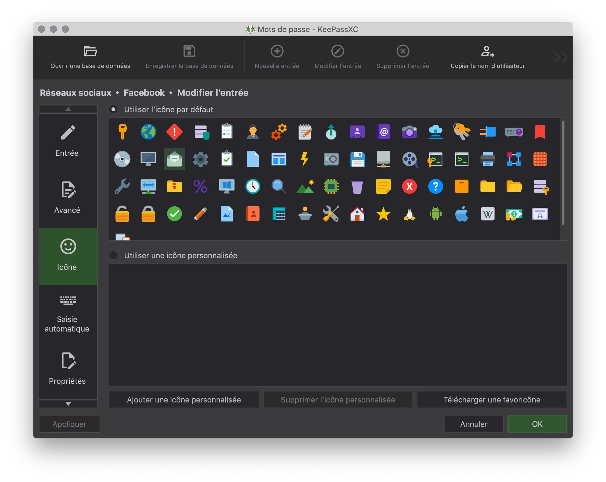Click 'Copier le nom d'utilisateur'
The width and height of the screenshot is (606, 482).
[x=488, y=58]
